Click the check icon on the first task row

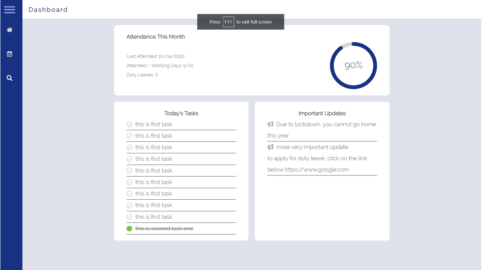129,124
